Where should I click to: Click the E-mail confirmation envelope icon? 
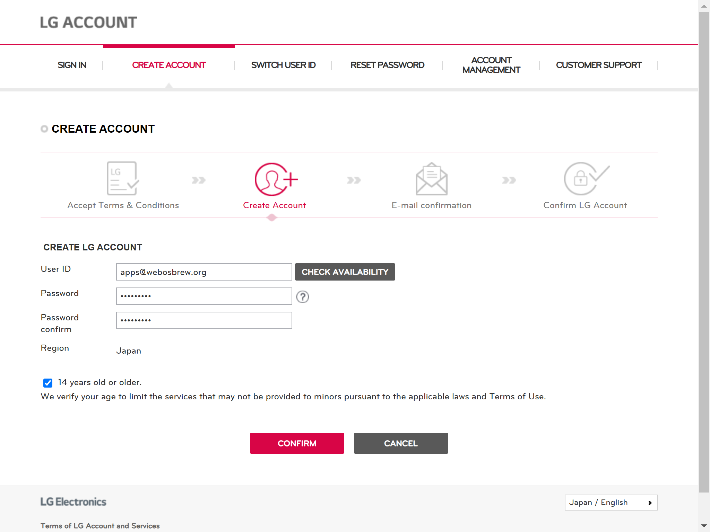431,179
